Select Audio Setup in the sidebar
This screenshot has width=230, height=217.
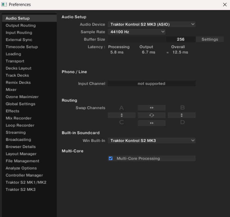(29, 18)
